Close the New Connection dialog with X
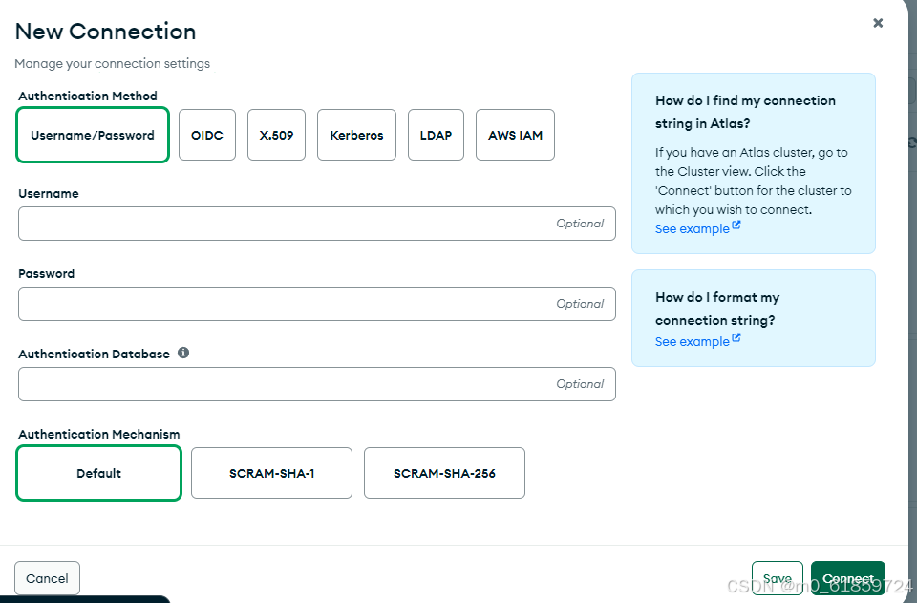Screen dimensions: 917x603 878,23
